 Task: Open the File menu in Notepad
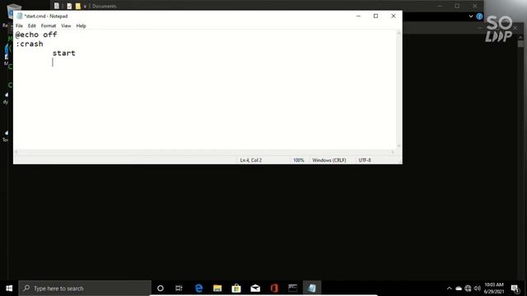click(x=19, y=25)
